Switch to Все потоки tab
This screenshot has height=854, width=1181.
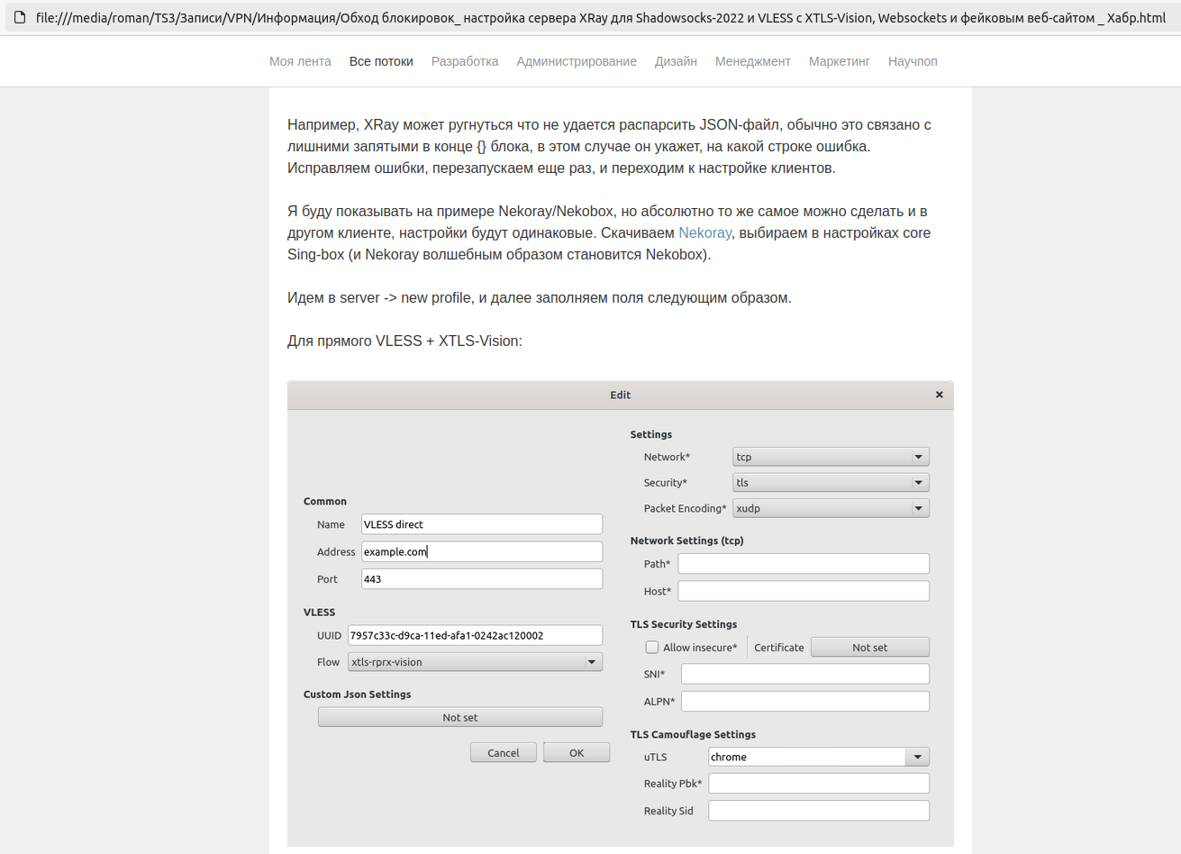(x=381, y=61)
